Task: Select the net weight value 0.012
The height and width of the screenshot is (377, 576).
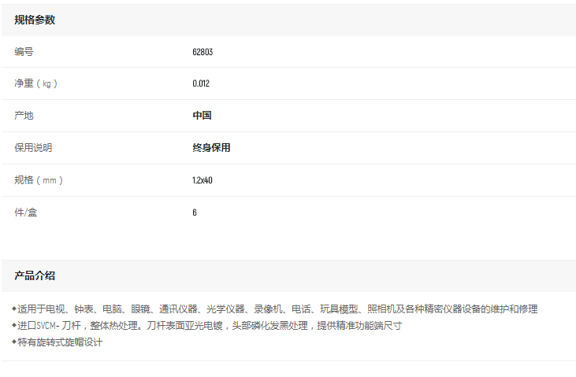Action: click(201, 83)
